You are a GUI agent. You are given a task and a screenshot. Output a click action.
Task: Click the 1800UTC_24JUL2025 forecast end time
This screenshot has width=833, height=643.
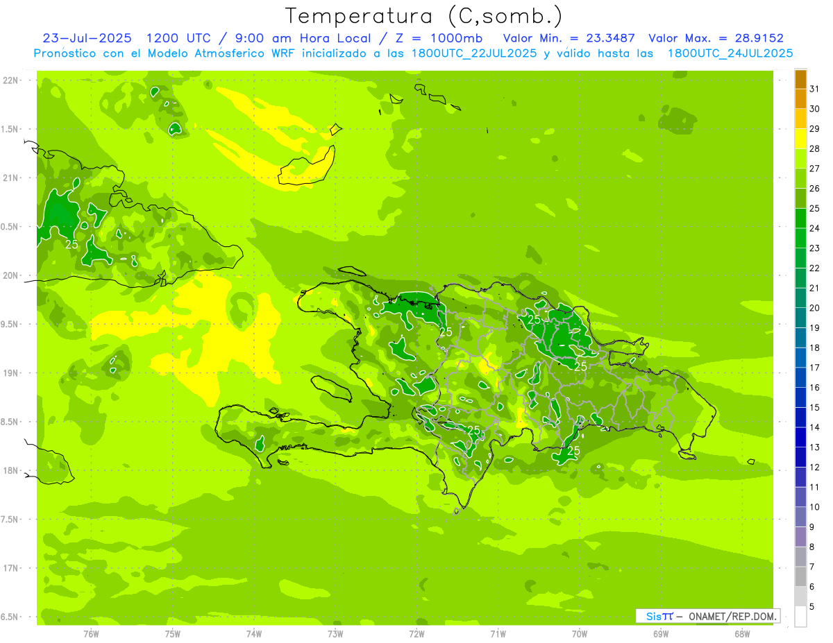click(730, 53)
